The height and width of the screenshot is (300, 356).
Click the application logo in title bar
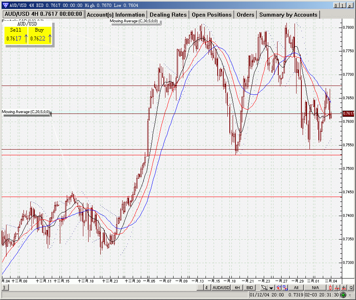(x=5, y=5)
